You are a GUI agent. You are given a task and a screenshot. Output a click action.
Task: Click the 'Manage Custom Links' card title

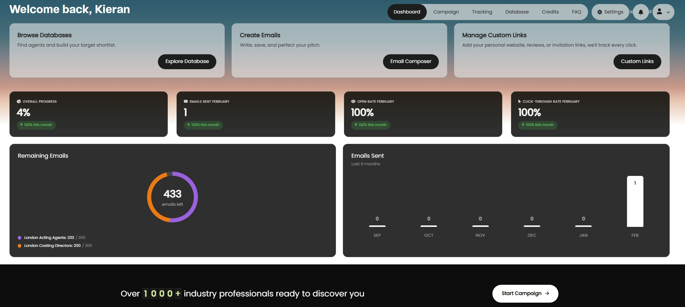(x=494, y=35)
